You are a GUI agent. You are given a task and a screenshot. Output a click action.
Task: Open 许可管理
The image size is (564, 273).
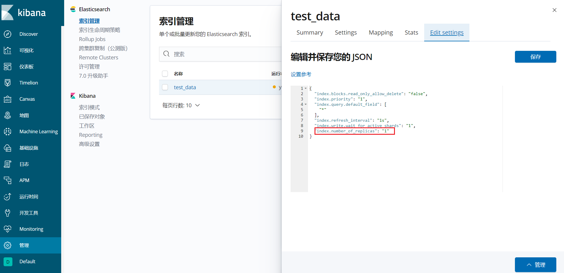coord(89,67)
